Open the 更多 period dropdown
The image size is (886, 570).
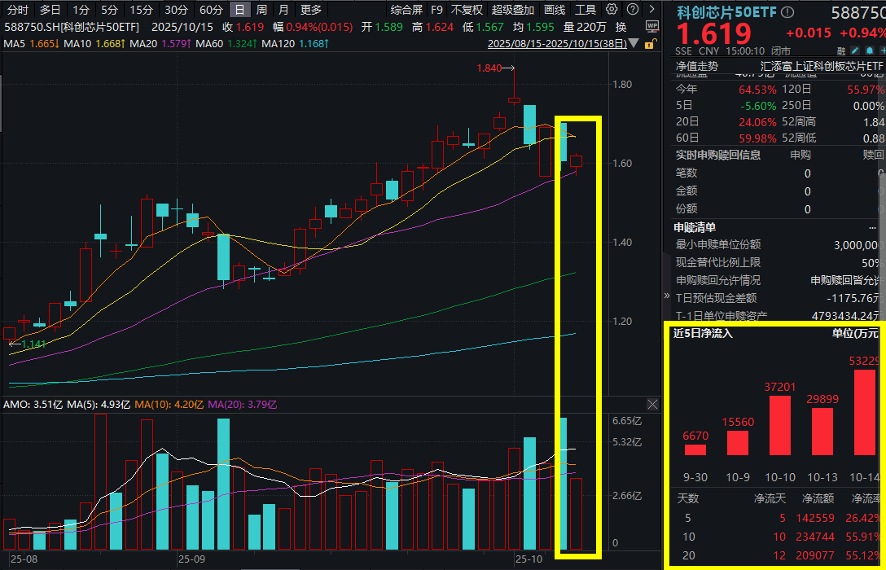pyautogui.click(x=310, y=10)
